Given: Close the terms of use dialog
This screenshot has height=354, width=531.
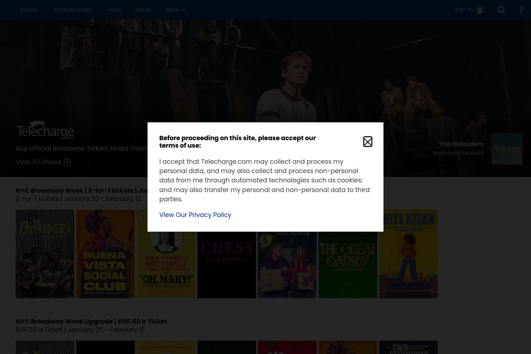Looking at the screenshot, I should tap(368, 142).
